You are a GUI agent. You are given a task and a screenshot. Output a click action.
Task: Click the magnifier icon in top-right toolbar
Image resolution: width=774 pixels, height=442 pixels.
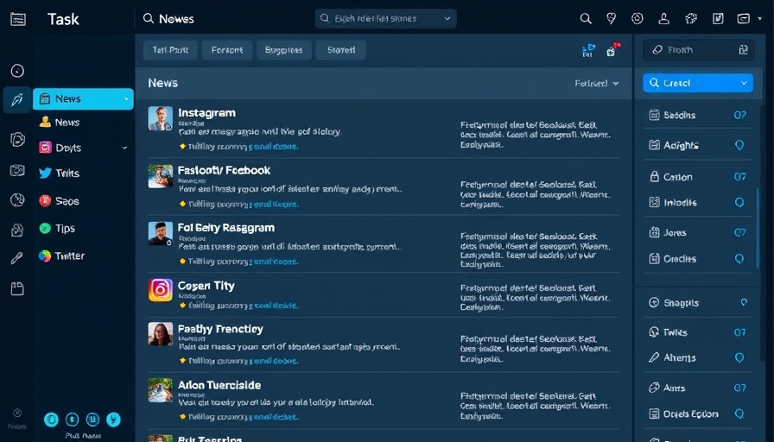point(586,19)
